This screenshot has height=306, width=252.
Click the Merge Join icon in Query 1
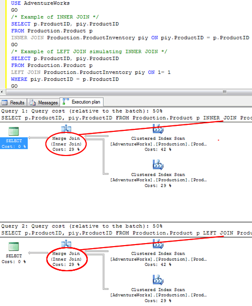(66, 129)
